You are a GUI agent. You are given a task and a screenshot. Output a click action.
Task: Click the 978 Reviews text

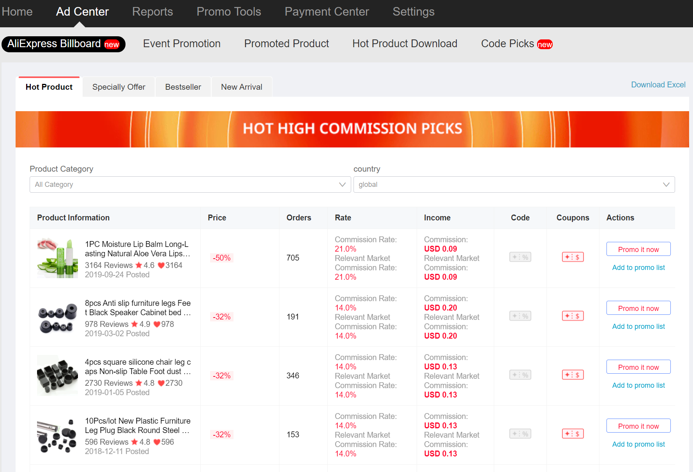tap(106, 324)
